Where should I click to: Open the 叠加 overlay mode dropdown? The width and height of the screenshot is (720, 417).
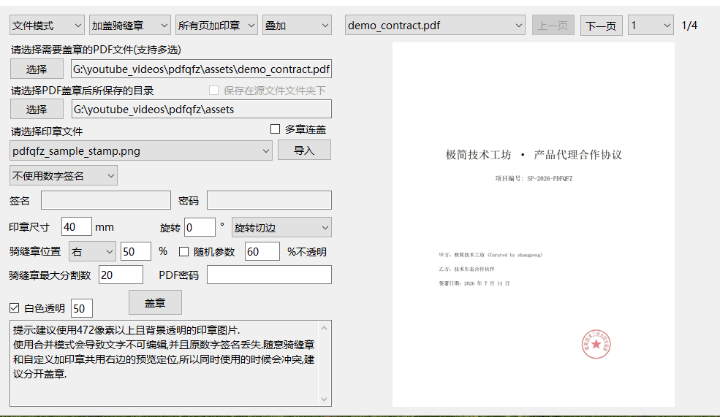(x=297, y=26)
